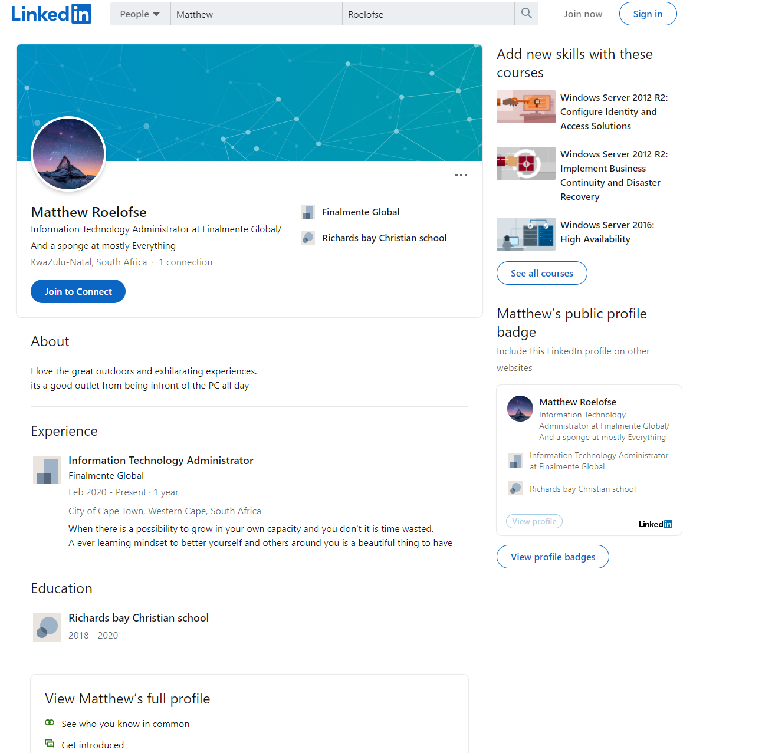Click View profile button in the badge card
Image resolution: width=762 pixels, height=753 pixels.
(x=534, y=521)
